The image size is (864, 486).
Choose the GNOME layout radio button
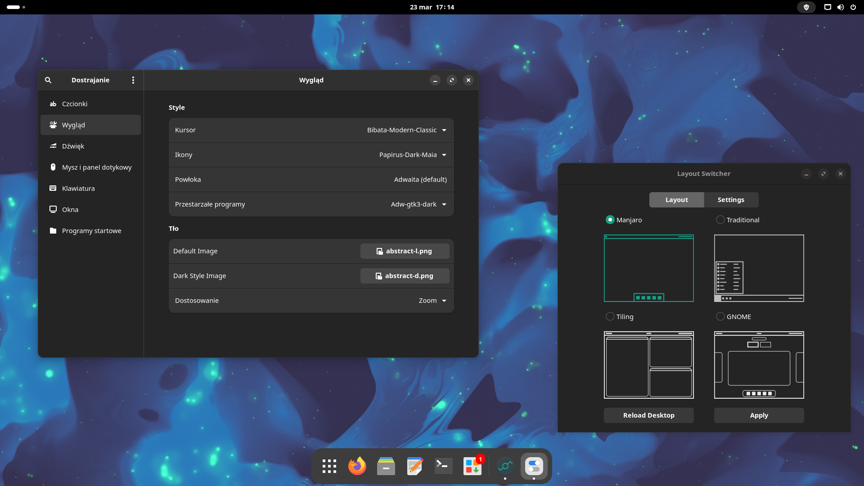point(720,316)
